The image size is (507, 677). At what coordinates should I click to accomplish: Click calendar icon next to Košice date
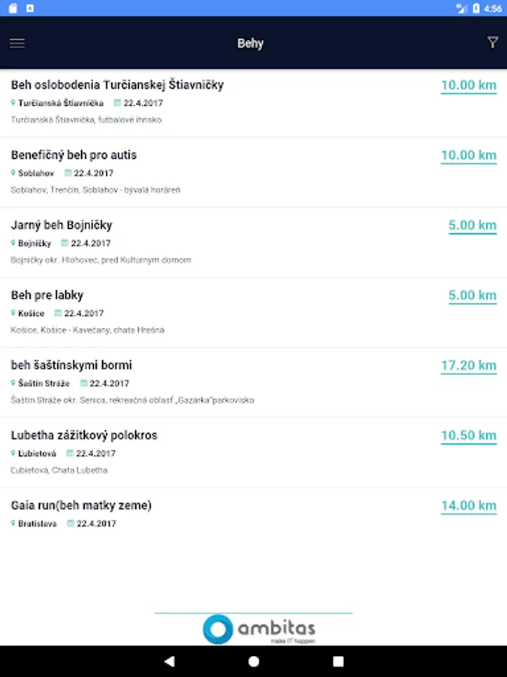click(x=57, y=313)
